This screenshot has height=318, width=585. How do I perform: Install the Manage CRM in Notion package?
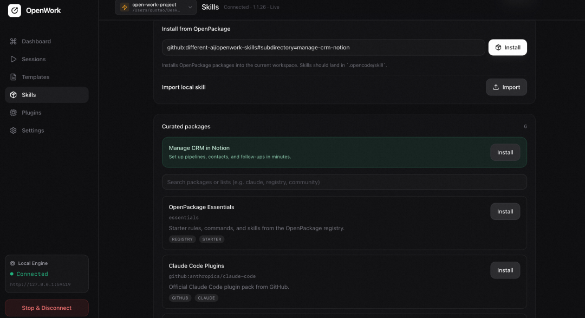click(505, 152)
